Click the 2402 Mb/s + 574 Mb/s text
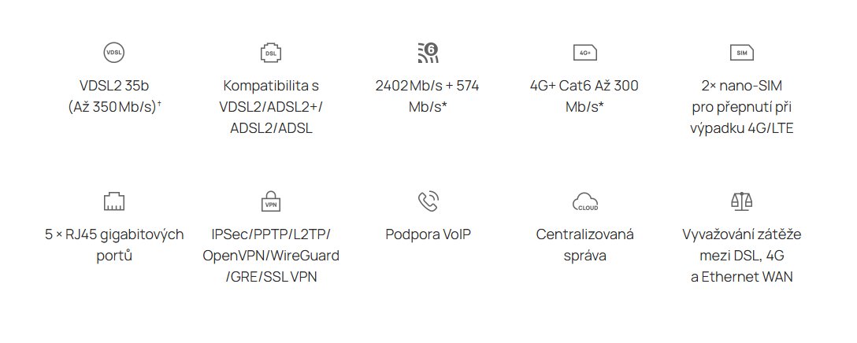Image resolution: width=857 pixels, height=343 pixels. (x=428, y=96)
